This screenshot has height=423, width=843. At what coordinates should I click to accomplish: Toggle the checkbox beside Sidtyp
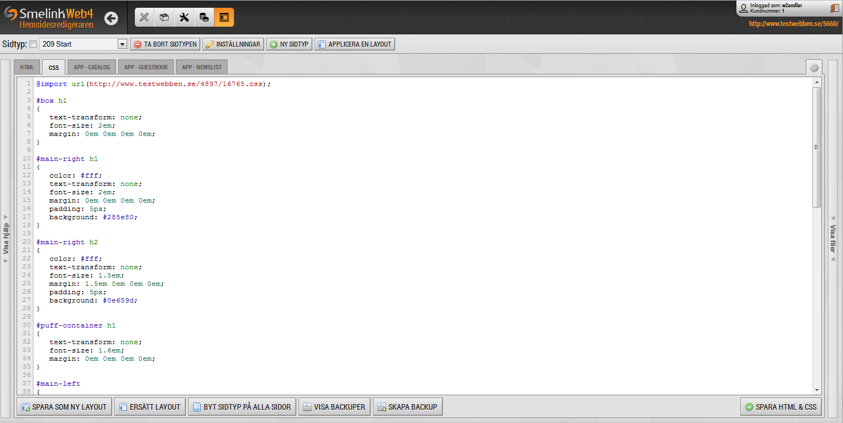point(33,44)
